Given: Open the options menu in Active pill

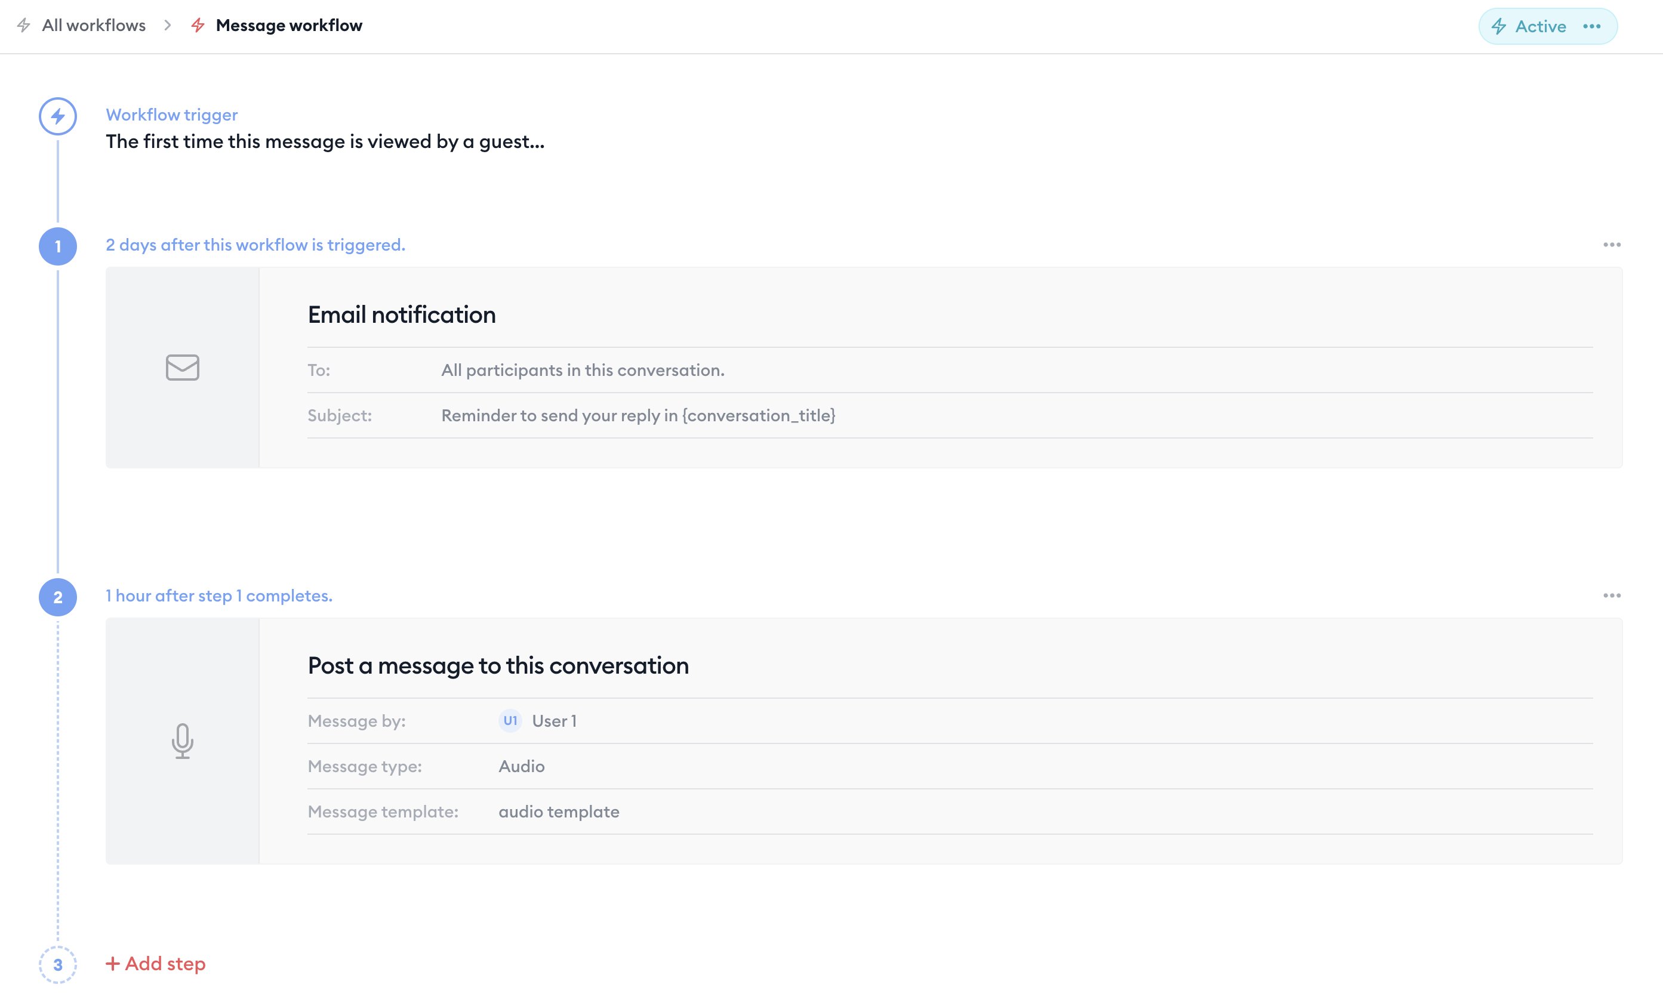Looking at the screenshot, I should click(1591, 26).
